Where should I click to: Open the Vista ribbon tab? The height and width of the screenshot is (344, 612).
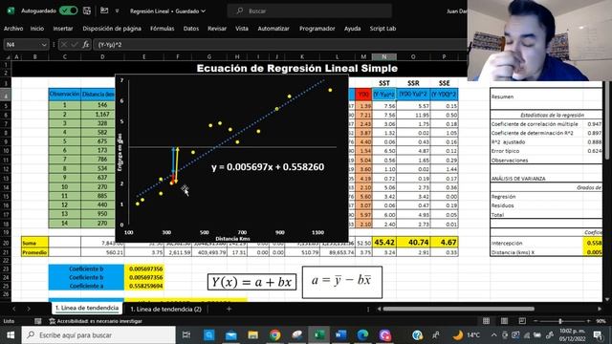pyautogui.click(x=242, y=29)
